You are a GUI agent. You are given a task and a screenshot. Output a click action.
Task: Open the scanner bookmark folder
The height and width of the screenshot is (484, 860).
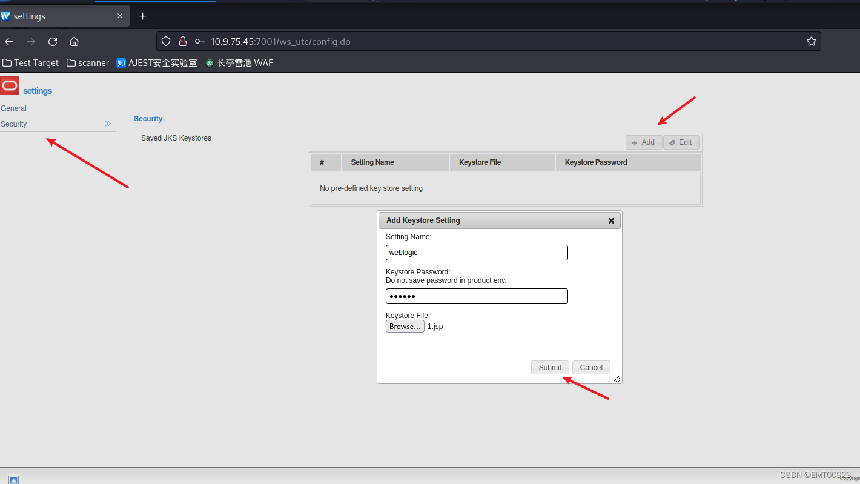(x=88, y=63)
